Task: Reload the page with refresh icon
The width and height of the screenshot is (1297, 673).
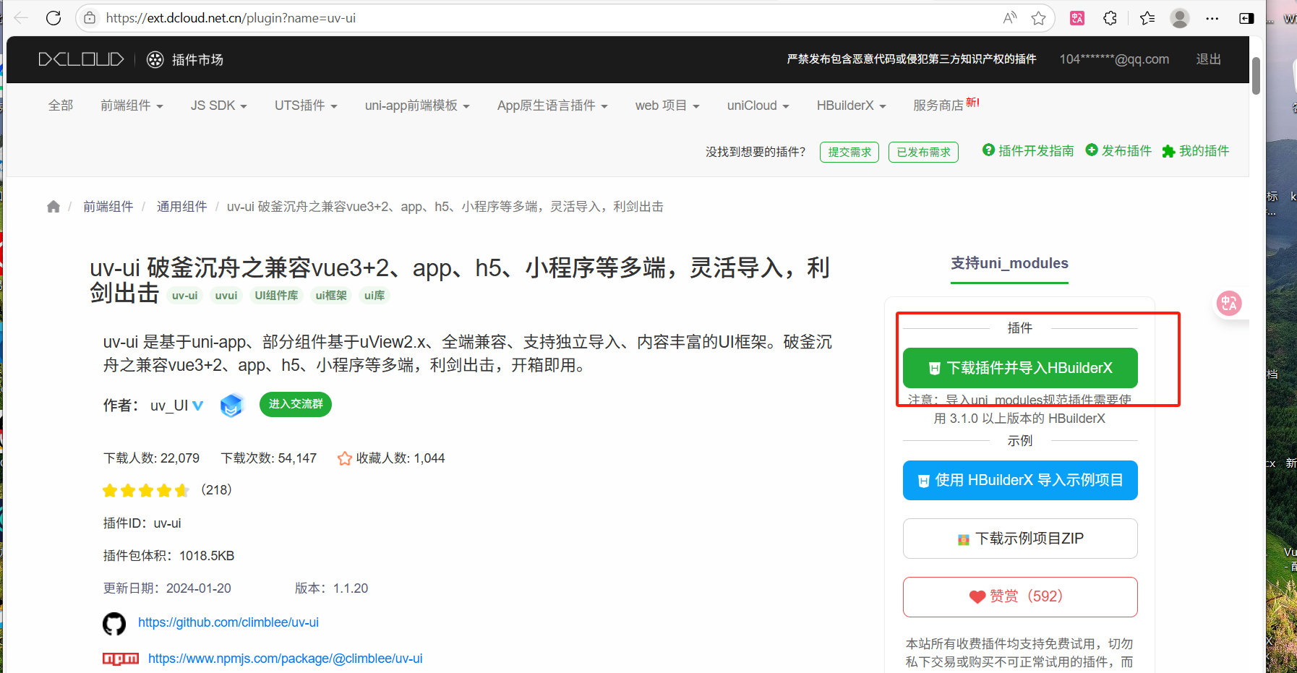Action: pos(53,18)
